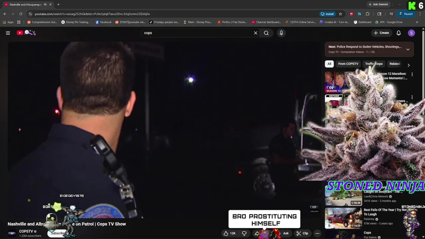
Task: Open the PinPics bookmark
Action: (x=232, y=22)
